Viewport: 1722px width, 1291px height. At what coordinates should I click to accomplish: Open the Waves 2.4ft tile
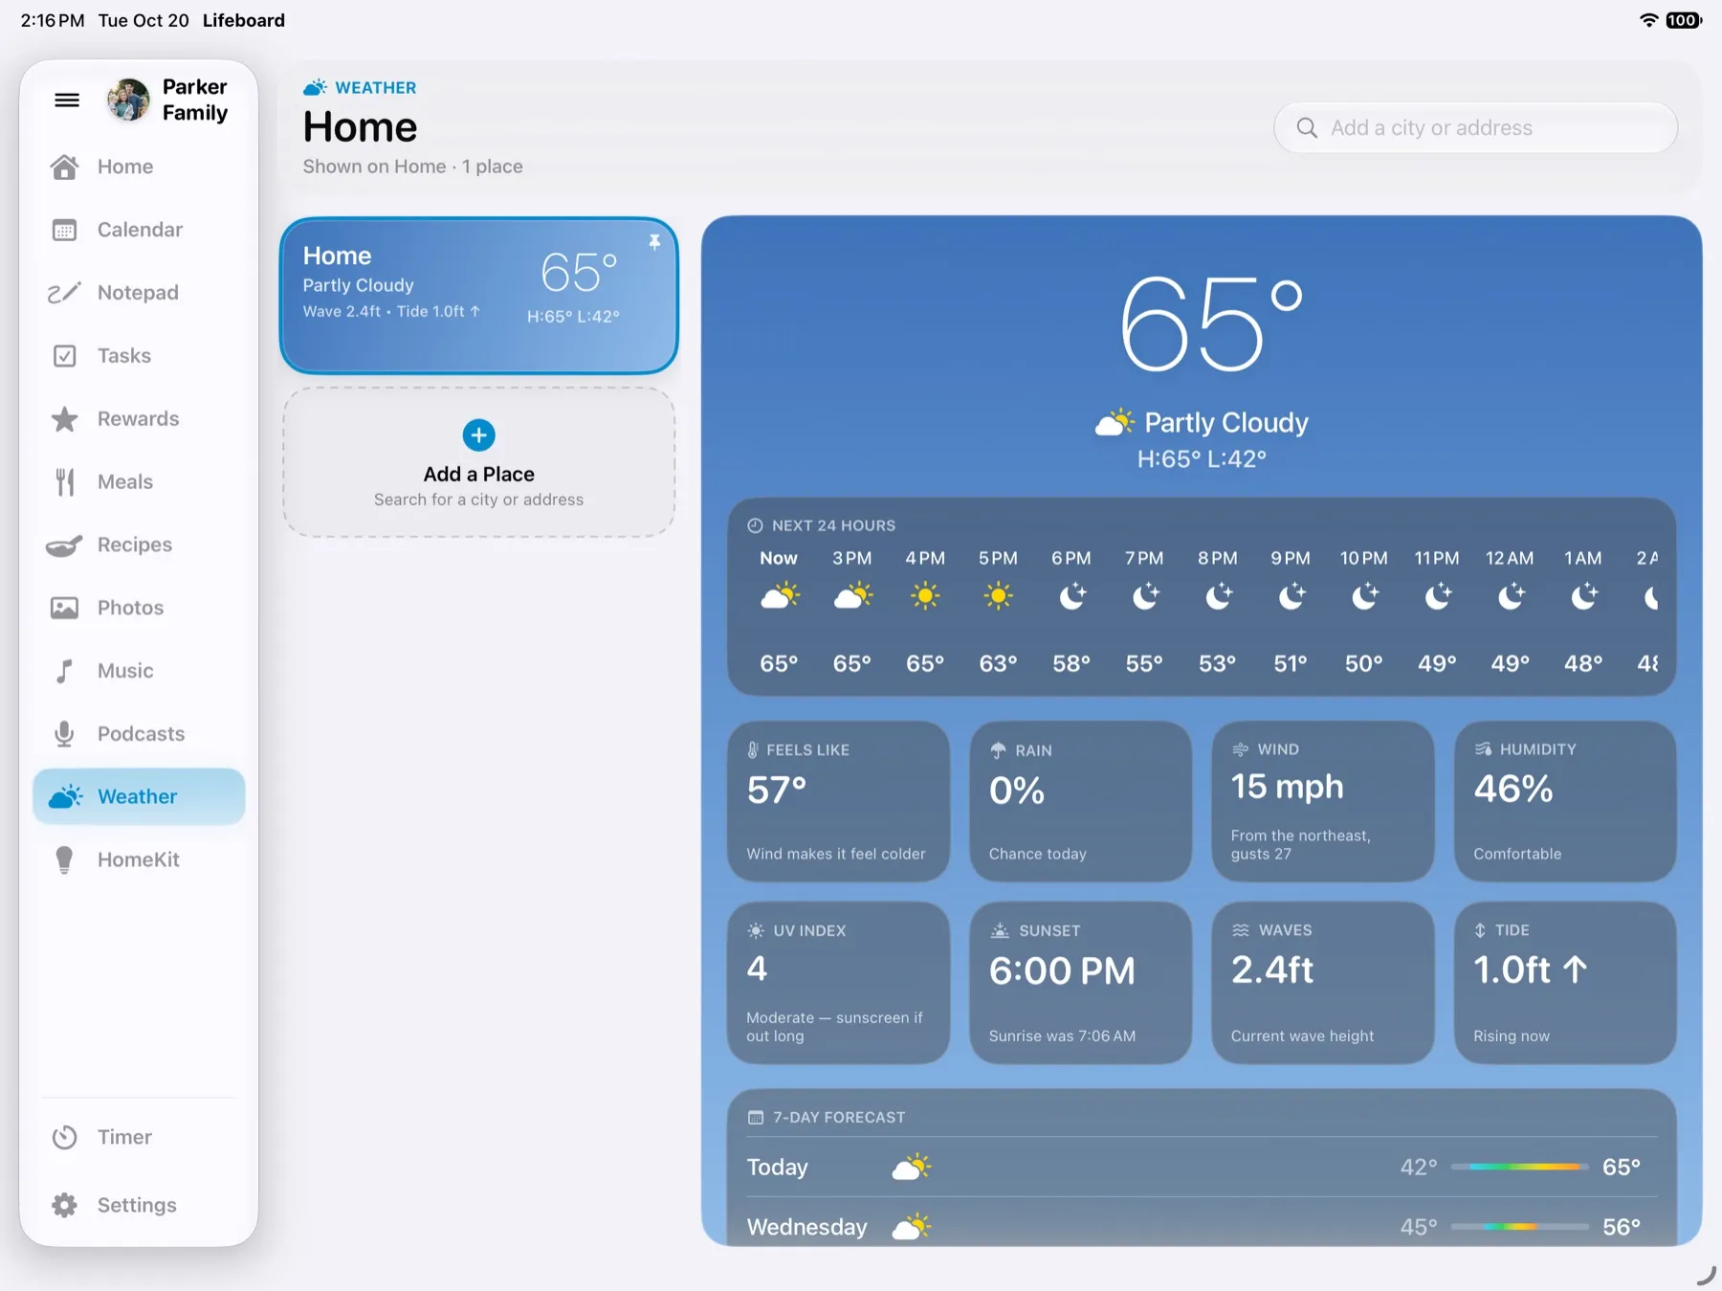coord(1322,983)
